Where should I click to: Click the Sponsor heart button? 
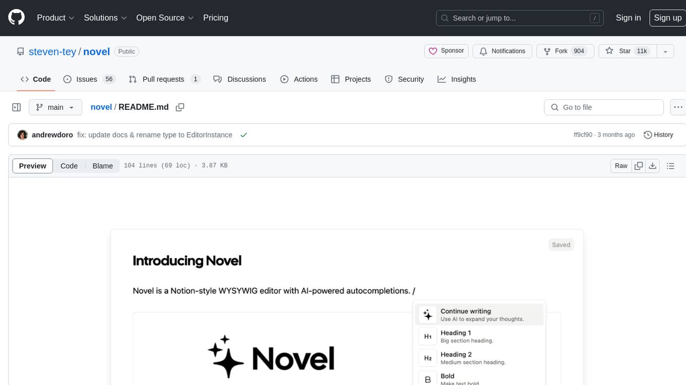(x=446, y=51)
